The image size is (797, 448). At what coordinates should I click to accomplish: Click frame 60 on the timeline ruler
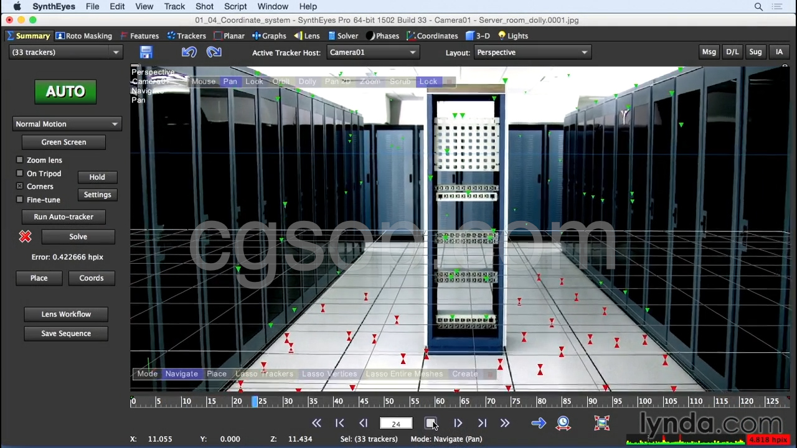[x=440, y=401]
